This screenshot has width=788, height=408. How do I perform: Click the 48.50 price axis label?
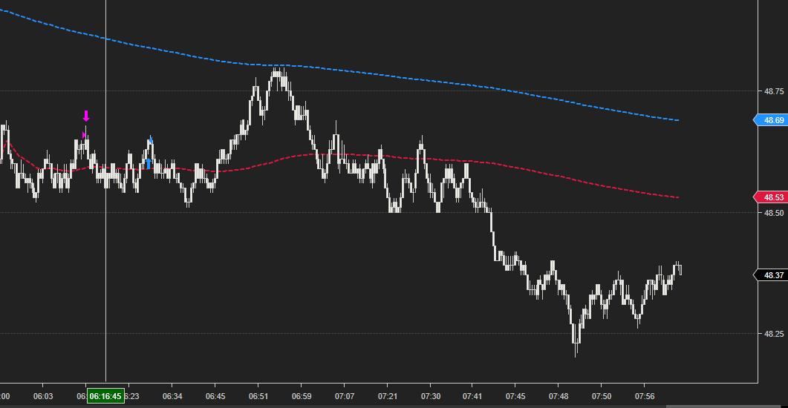774,213
